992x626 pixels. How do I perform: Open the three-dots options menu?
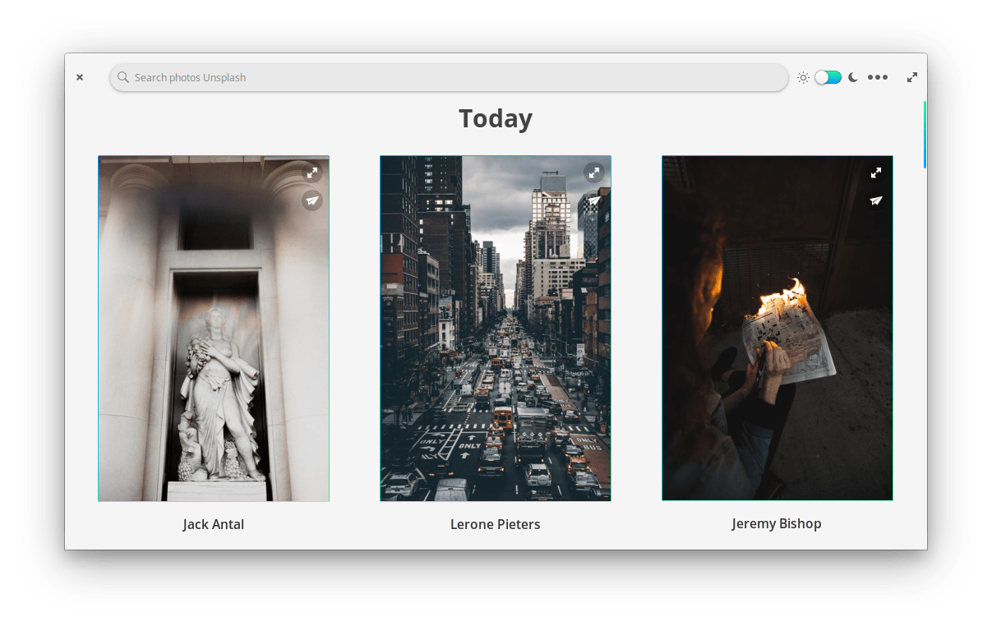[x=878, y=77]
